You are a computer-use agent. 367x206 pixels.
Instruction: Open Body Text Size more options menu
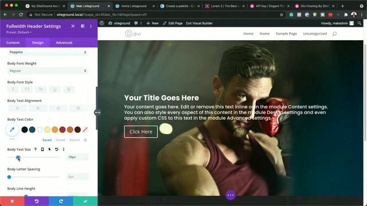(x=64, y=149)
